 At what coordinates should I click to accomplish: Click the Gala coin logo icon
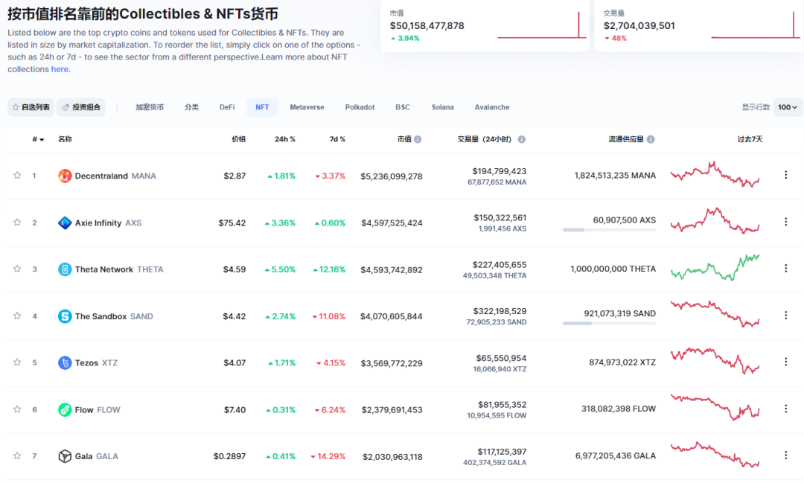65,456
